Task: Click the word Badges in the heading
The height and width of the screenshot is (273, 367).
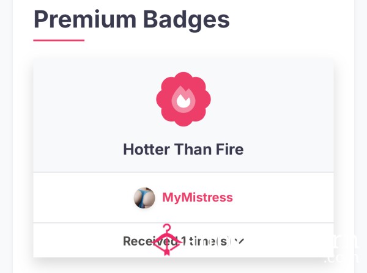Action: pyautogui.click(x=187, y=20)
